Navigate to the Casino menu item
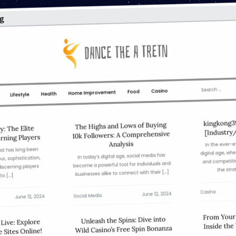 coord(159,91)
